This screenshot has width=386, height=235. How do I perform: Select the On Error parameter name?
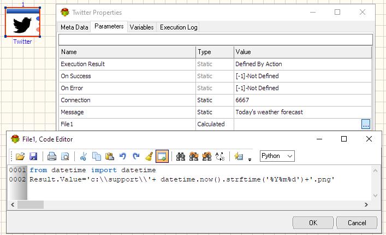click(72, 88)
